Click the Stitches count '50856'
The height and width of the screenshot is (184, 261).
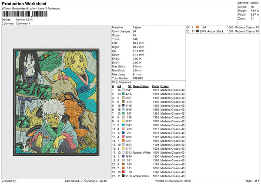point(254,3)
